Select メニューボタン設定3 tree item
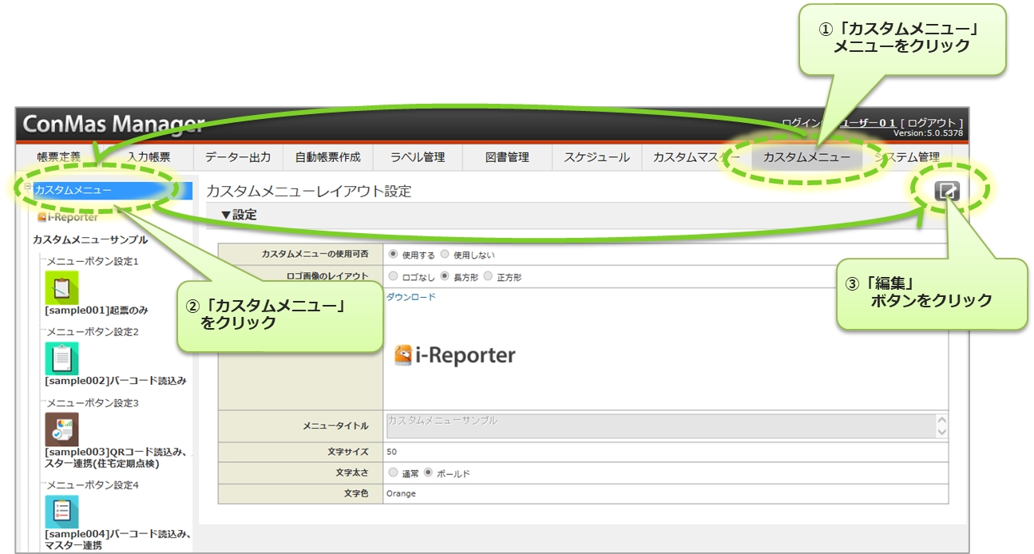This screenshot has height=554, width=1034. click(x=93, y=403)
